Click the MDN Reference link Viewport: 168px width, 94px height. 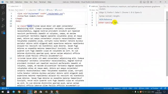point(106,20)
